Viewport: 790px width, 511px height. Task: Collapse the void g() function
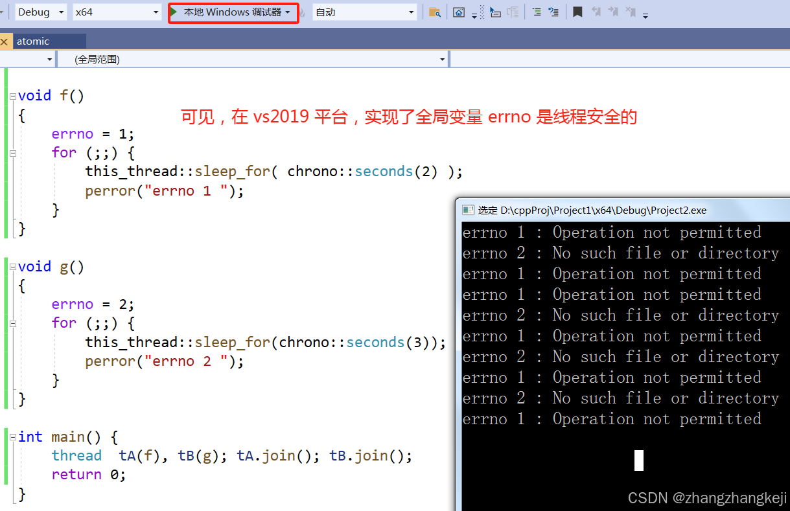(12, 267)
